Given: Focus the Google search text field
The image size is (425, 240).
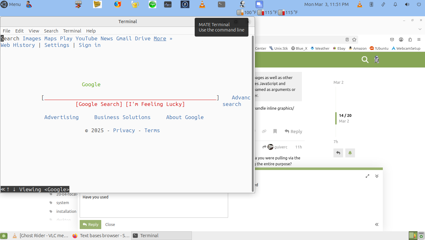Looking at the screenshot, I should click(130, 97).
